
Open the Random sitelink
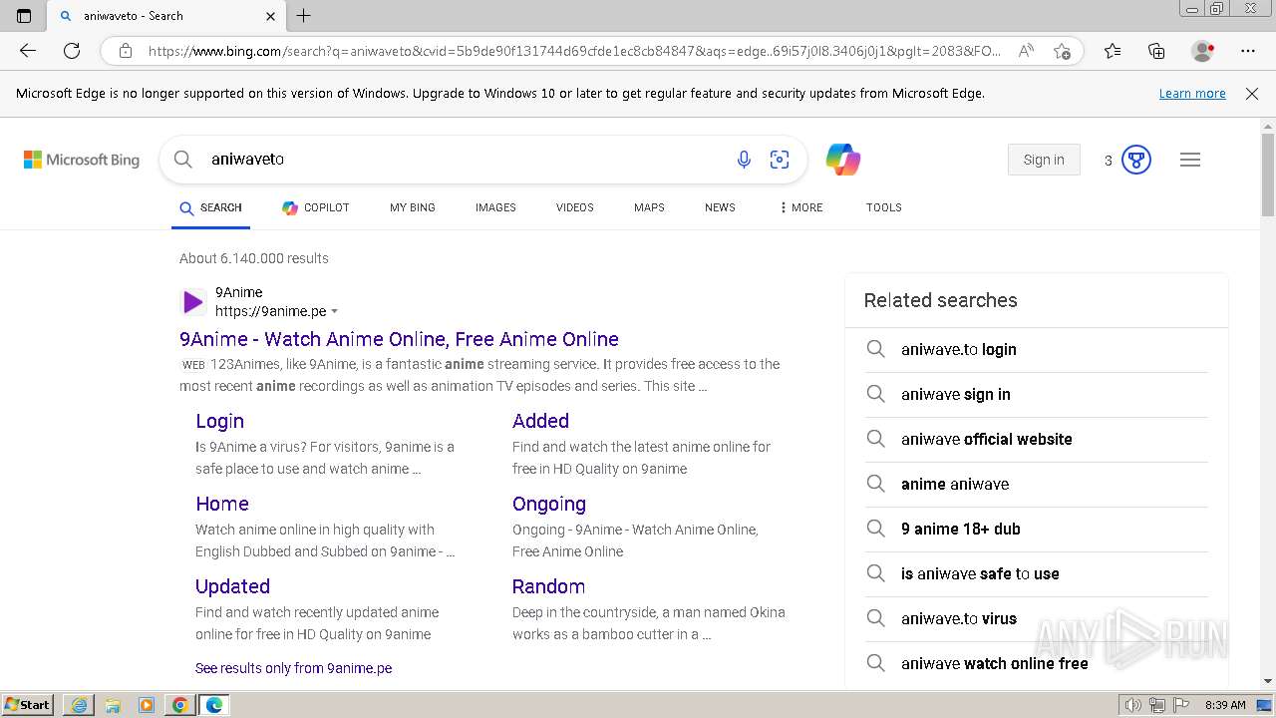[x=548, y=586]
